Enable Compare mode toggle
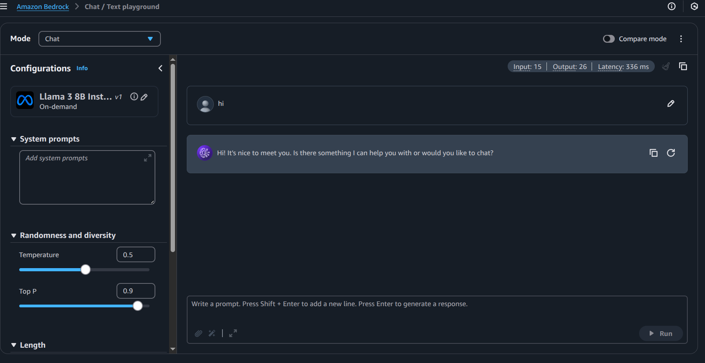705x363 pixels. tap(609, 39)
